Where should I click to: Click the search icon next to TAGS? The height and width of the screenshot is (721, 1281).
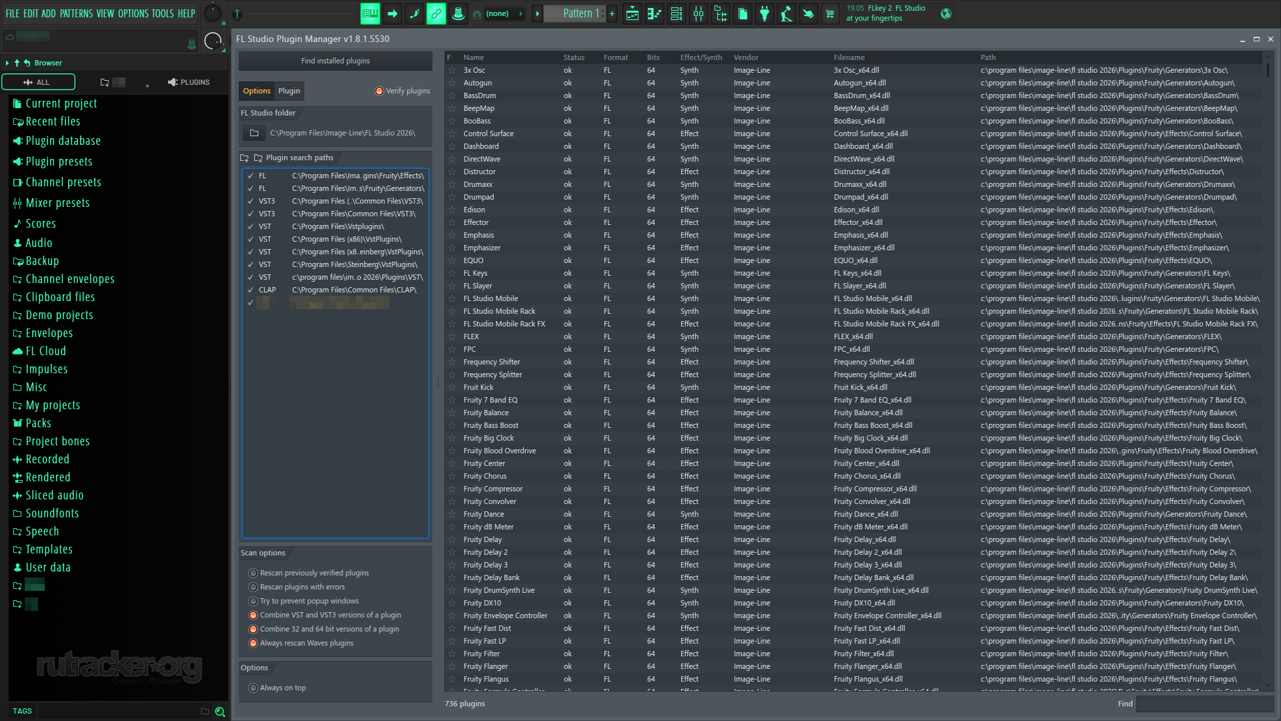click(x=220, y=712)
